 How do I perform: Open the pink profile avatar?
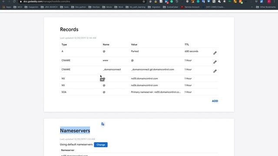(269, 2)
